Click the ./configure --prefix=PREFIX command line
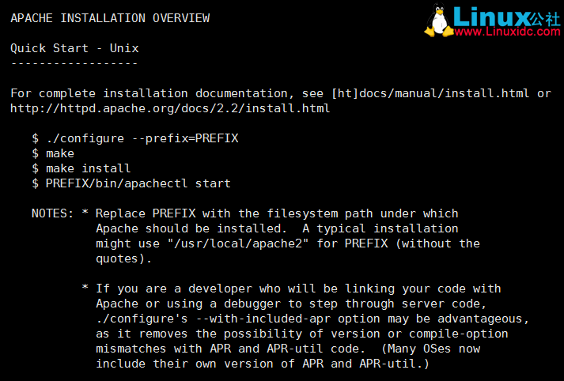The height and width of the screenshot is (381, 564). point(135,138)
